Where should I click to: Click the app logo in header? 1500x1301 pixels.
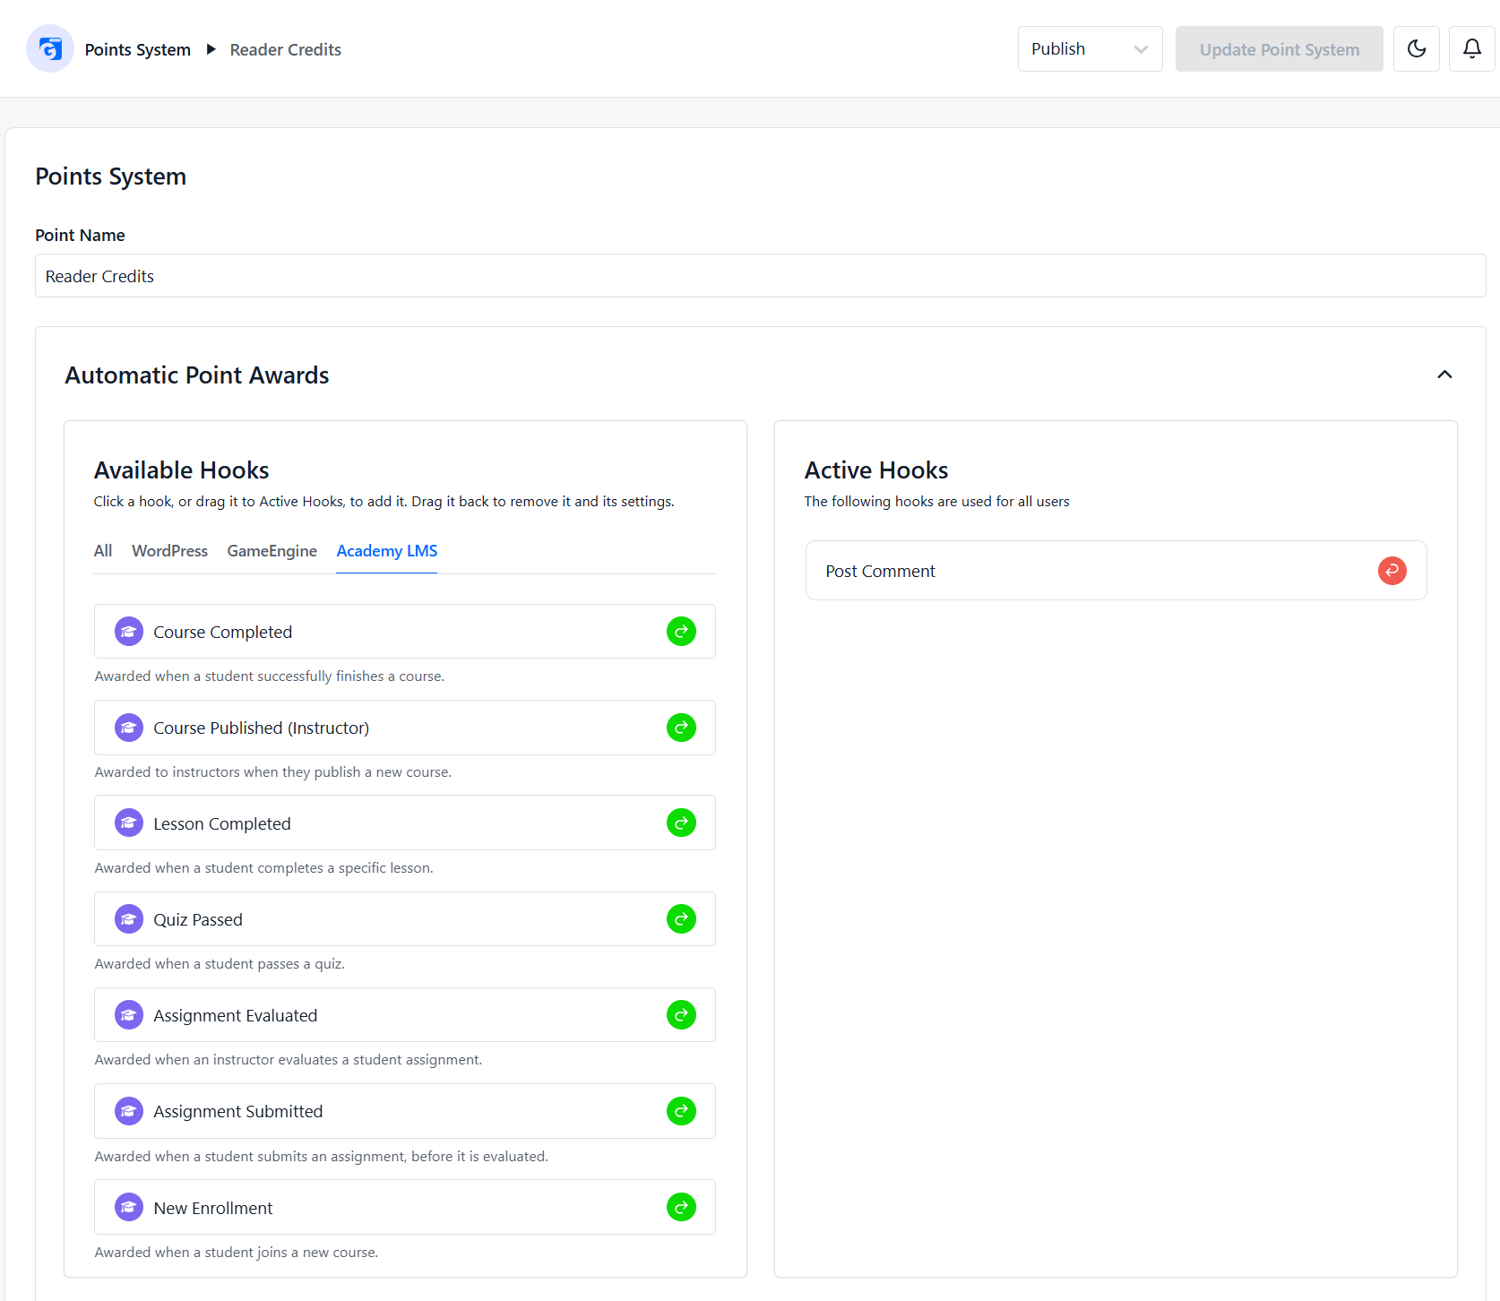tap(50, 48)
